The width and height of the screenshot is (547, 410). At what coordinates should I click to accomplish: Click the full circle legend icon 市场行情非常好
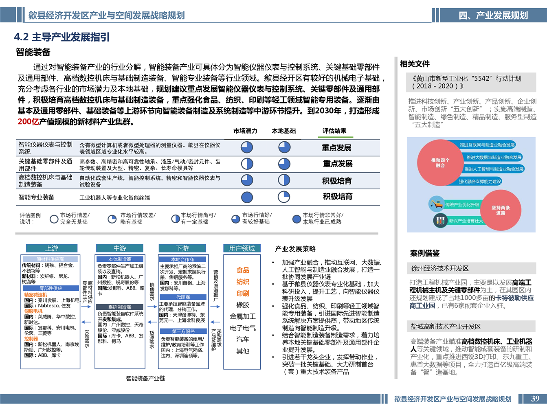(297, 219)
